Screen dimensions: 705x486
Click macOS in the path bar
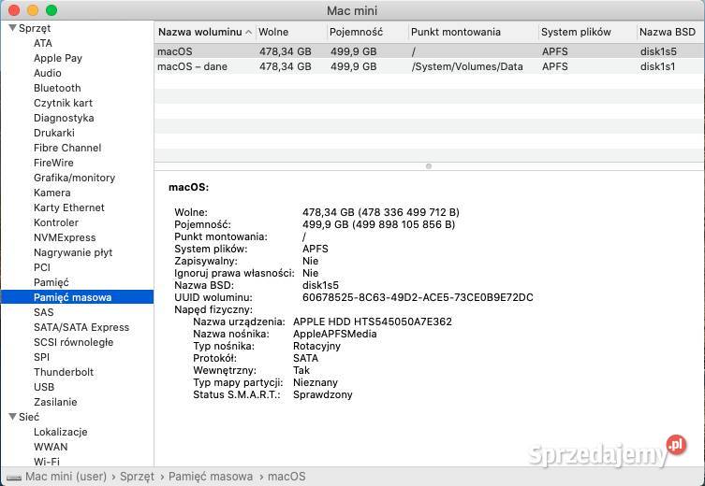tap(286, 476)
